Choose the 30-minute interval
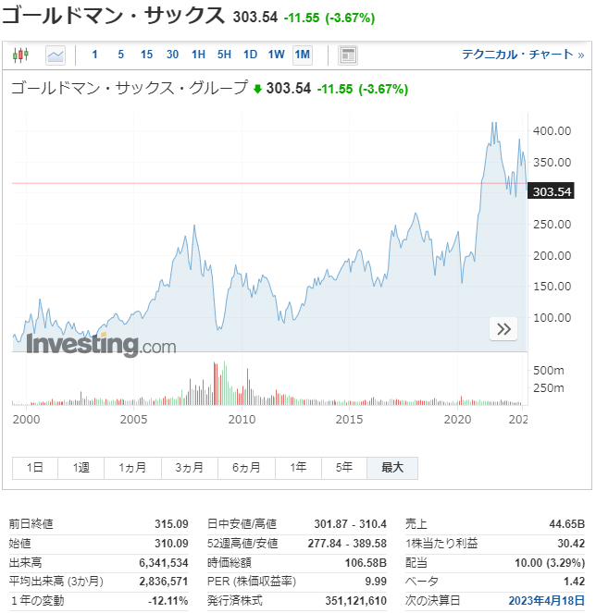This screenshot has height=613, width=596. [x=172, y=55]
